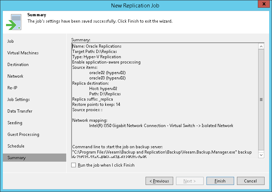Go to the Schedule step
This screenshot has width=272, height=192.
tap(16, 146)
